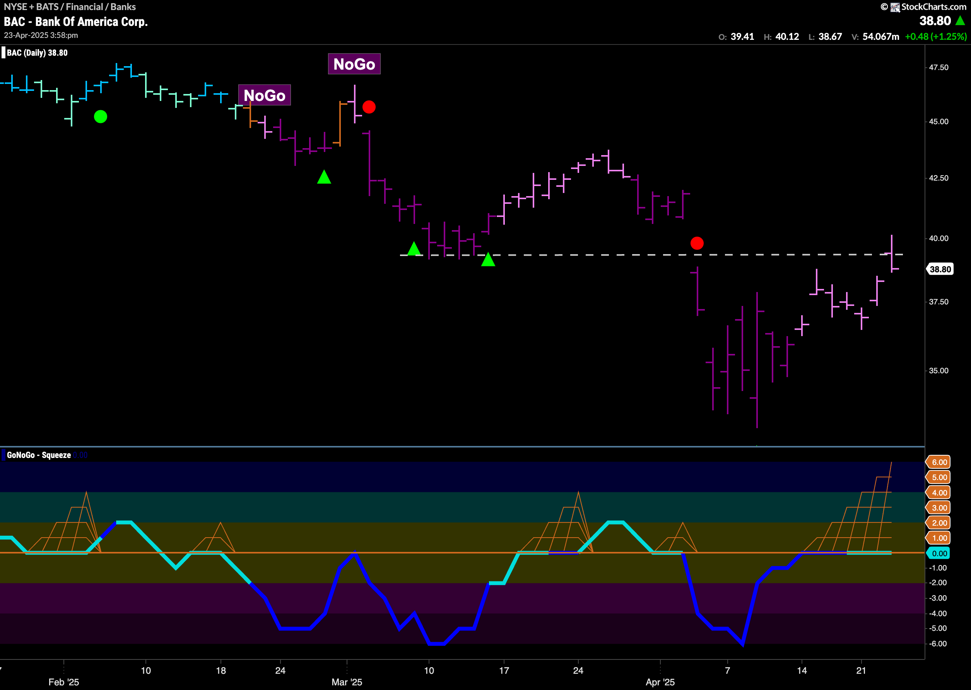Click the Mar '25 date label
The height and width of the screenshot is (690, 971).
pos(347,682)
